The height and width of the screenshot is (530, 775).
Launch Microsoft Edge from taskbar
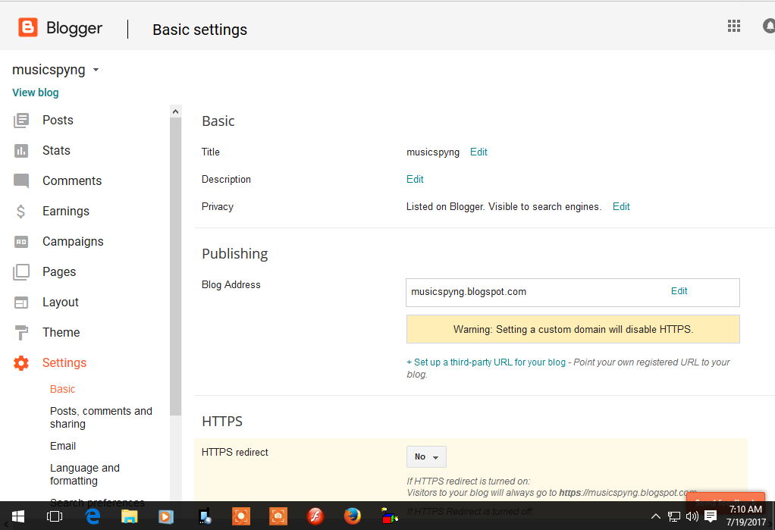point(93,516)
